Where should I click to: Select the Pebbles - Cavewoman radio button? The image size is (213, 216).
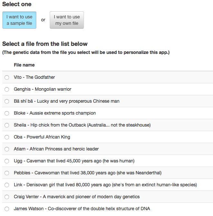[7, 173]
